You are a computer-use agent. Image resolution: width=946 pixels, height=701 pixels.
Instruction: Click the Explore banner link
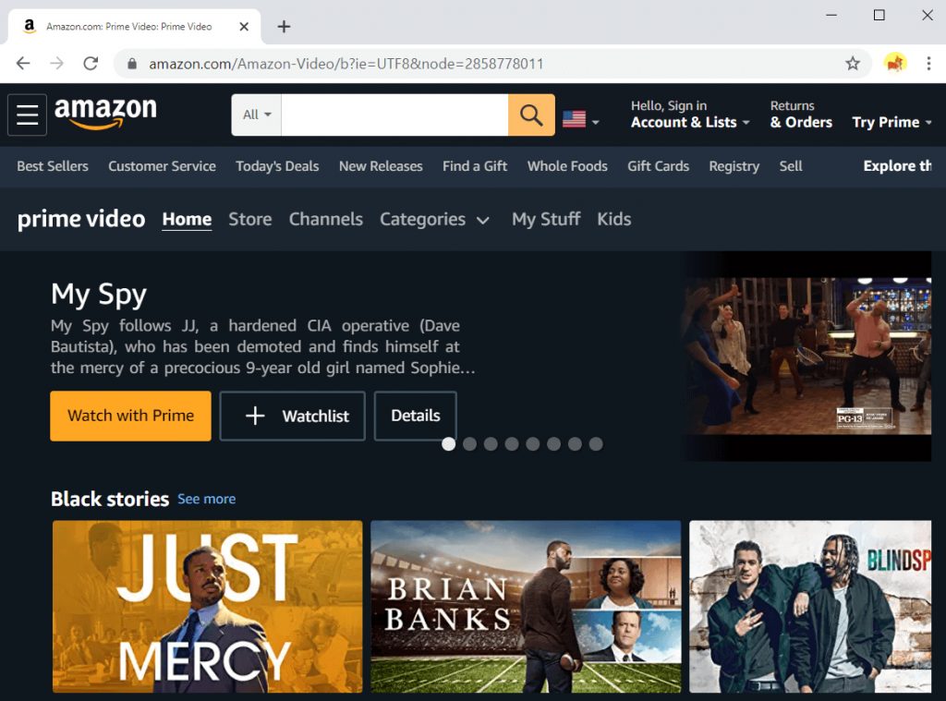(x=897, y=166)
